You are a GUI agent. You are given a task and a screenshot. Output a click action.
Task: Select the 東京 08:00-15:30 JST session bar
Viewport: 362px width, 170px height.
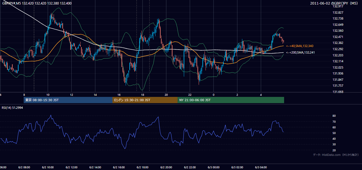click(x=68, y=100)
